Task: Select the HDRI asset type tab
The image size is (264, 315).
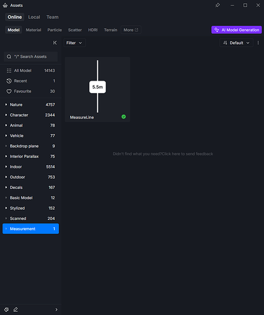Action: coord(93,30)
